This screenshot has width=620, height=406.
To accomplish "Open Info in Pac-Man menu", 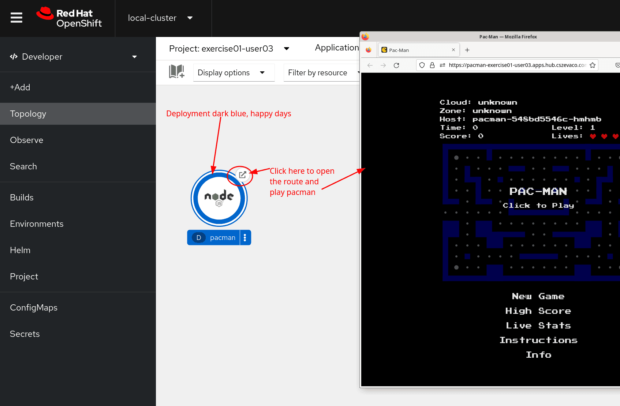I will point(538,355).
